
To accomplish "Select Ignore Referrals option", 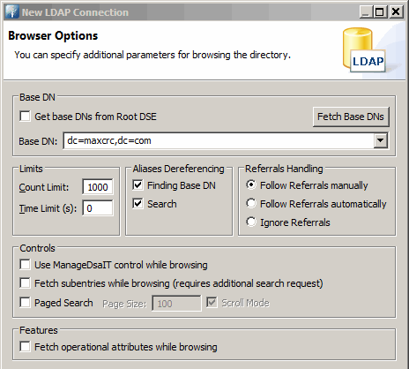I will (251, 222).
